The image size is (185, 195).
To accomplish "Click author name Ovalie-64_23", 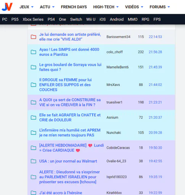I will [116, 161].
